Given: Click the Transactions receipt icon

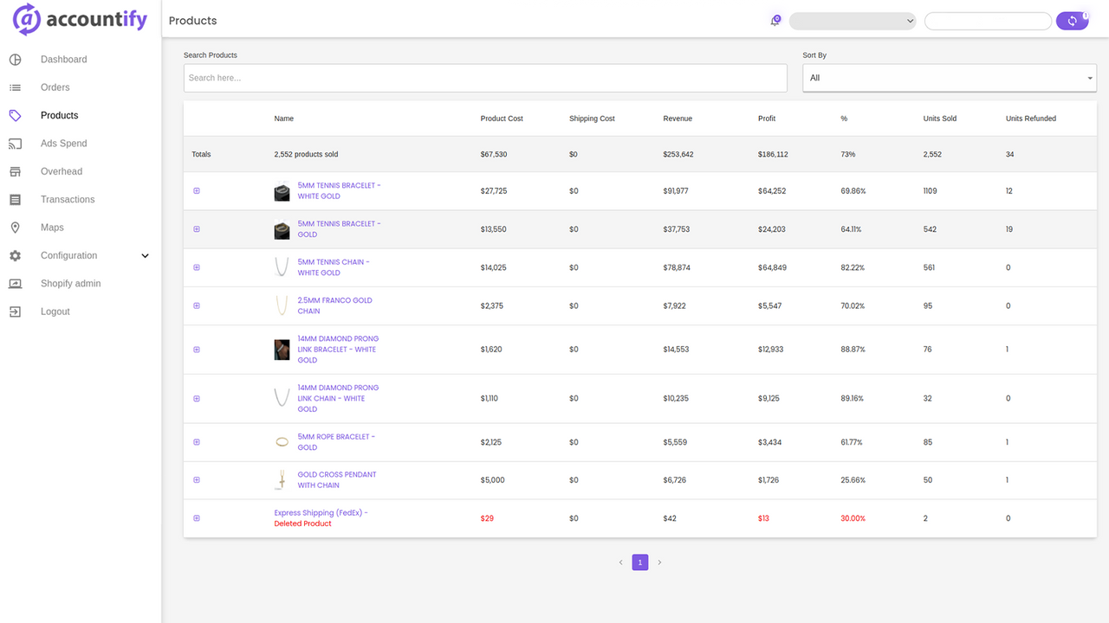Looking at the screenshot, I should (x=15, y=200).
